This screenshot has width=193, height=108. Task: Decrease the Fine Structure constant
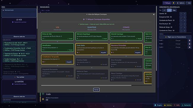pos(181,24)
